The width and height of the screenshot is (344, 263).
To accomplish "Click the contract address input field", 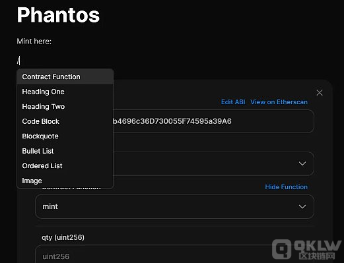I will [213, 121].
